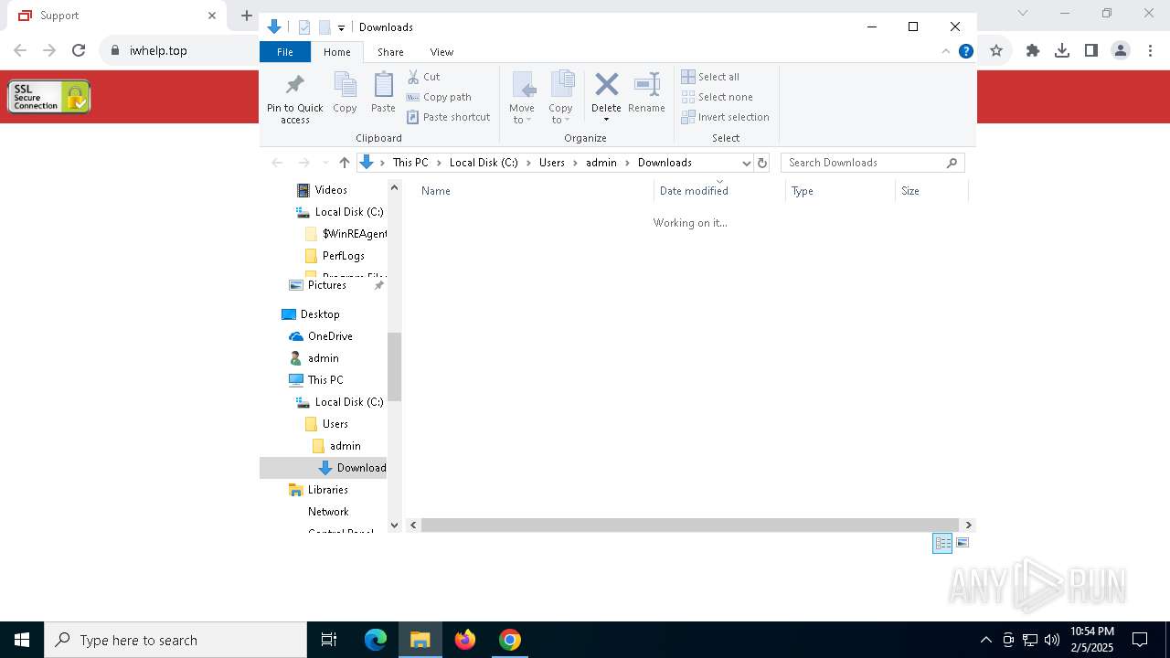Screen dimensions: 1170x658
Task: Select Network in the navigation pane
Action: pyautogui.click(x=328, y=512)
